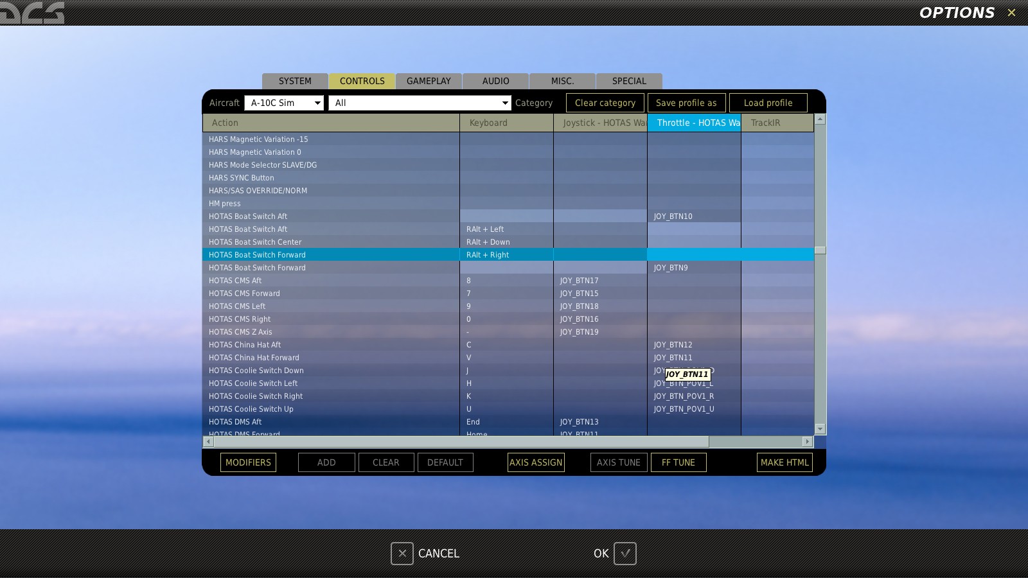Viewport: 1028px width, 578px height.
Task: Switch to the MISC. tab
Action: coord(562,81)
